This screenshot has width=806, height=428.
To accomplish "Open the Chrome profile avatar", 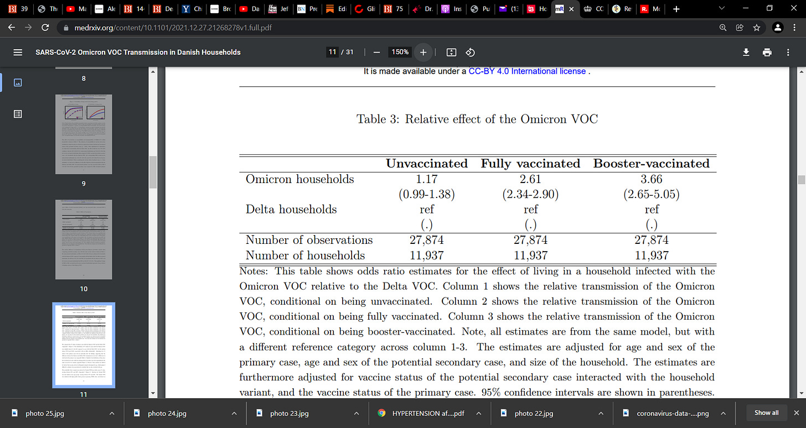I will point(778,27).
